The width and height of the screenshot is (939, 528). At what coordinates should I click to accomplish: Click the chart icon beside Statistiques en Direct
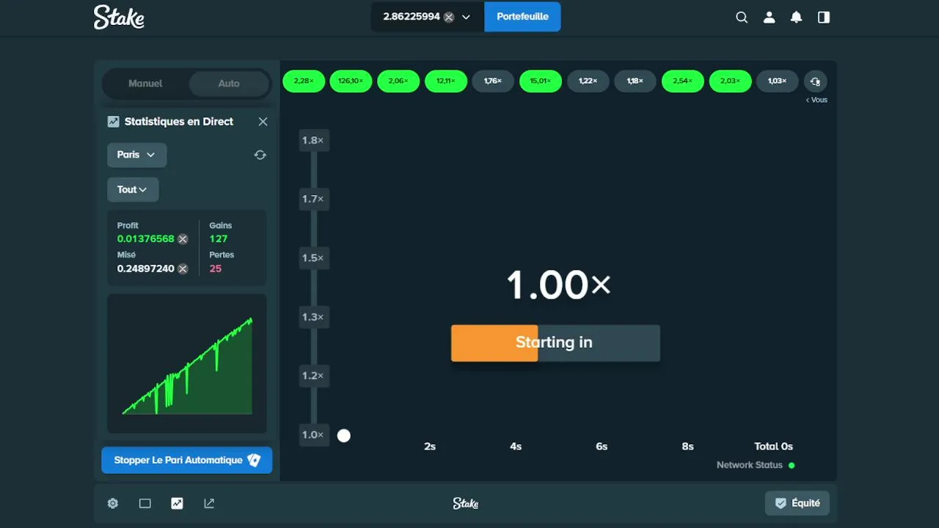click(113, 122)
